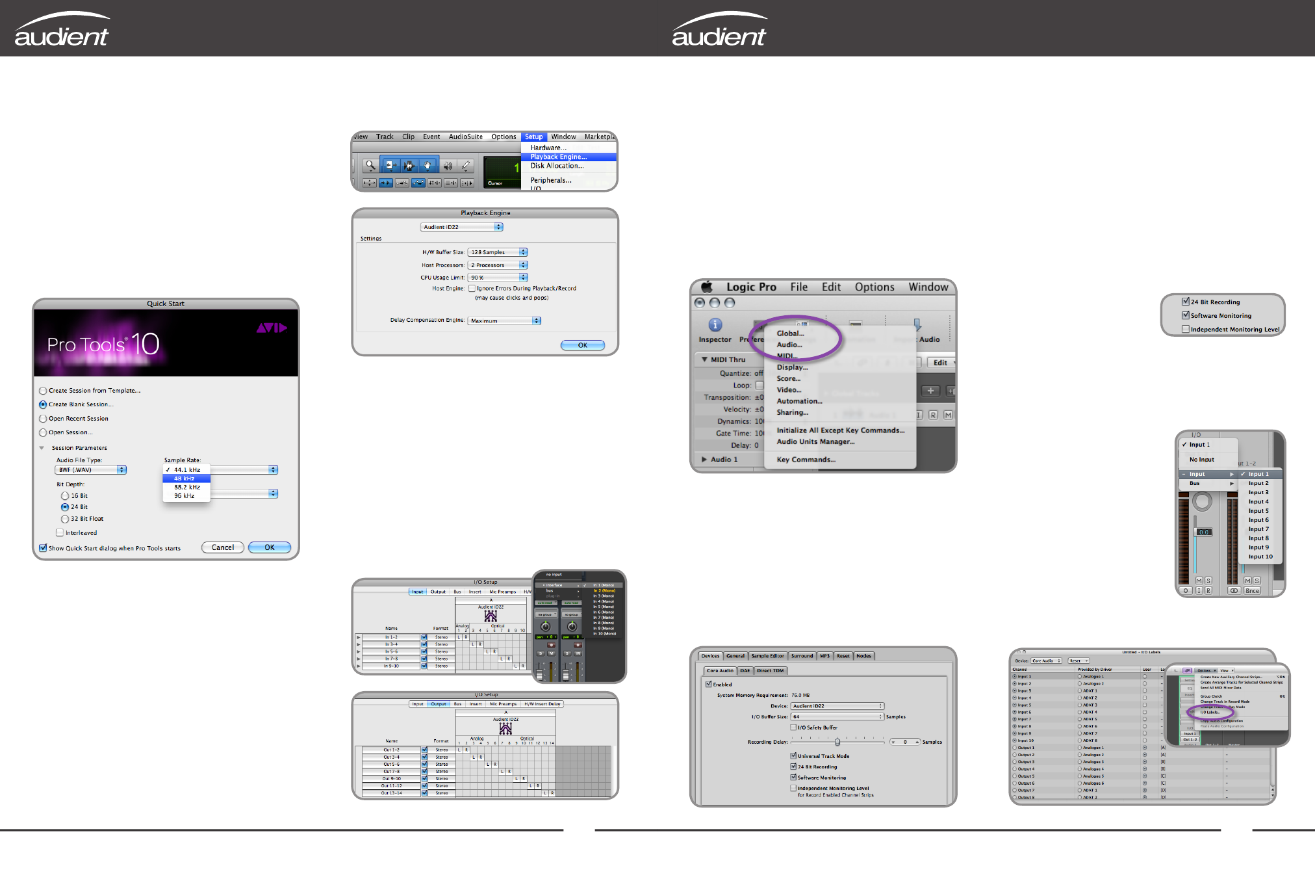
Task: Toggle Show Quick Start dialog when Pro Tools starts
Action: tap(43, 548)
